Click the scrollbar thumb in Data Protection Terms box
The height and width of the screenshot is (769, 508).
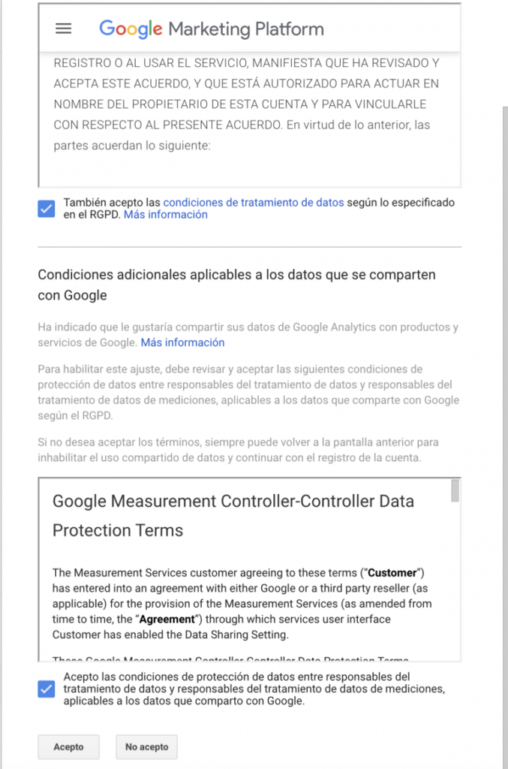coord(455,490)
